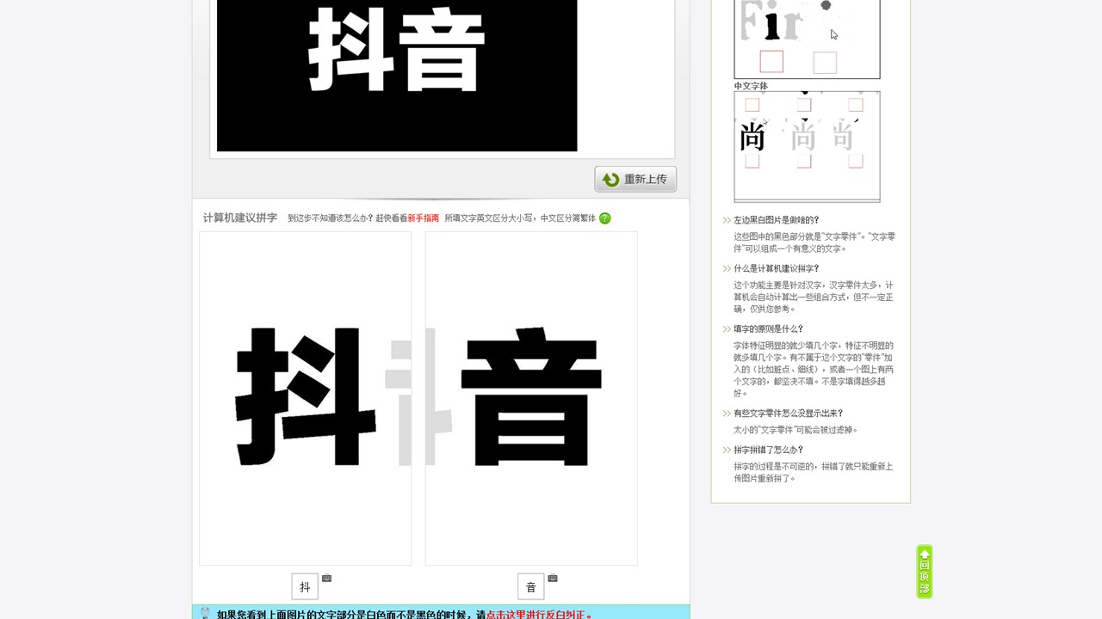
Task: Click the 点击这里进行反白纠正 invert correction link
Action: 539,615
